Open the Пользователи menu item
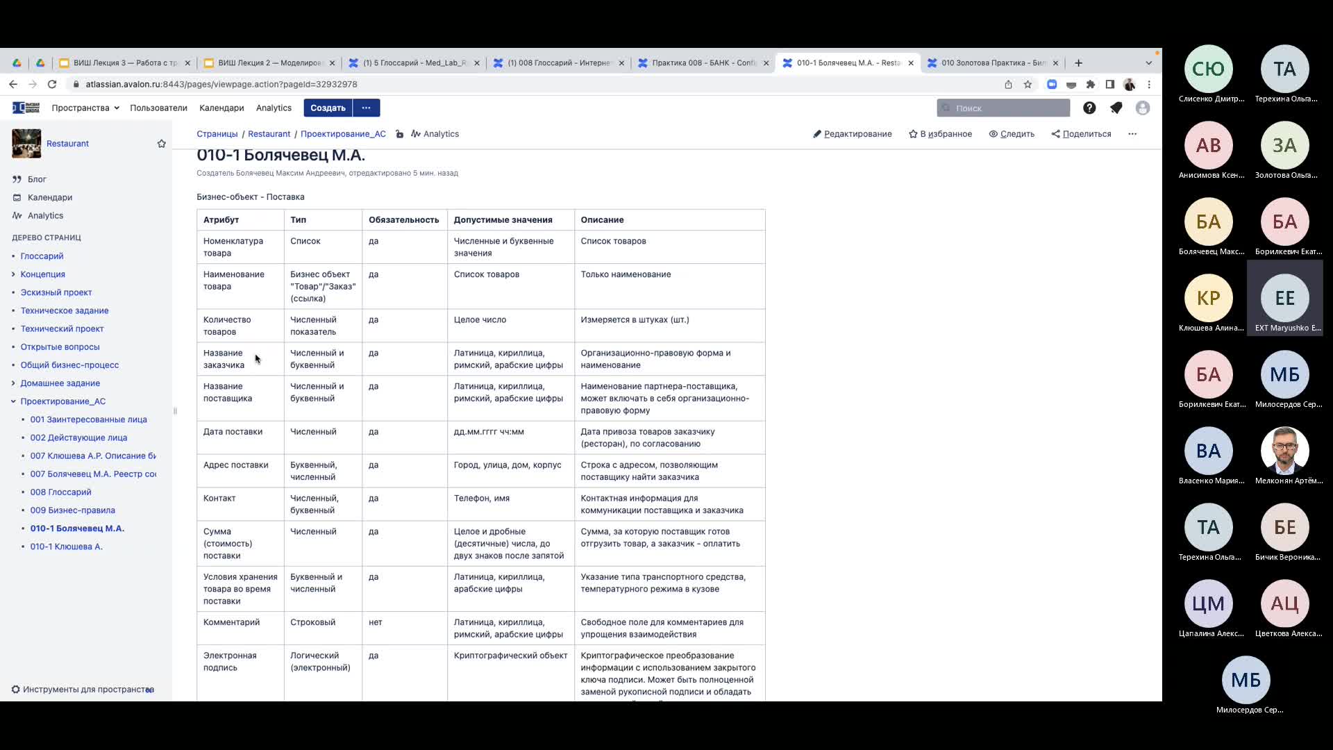The image size is (1333, 750). (x=158, y=108)
